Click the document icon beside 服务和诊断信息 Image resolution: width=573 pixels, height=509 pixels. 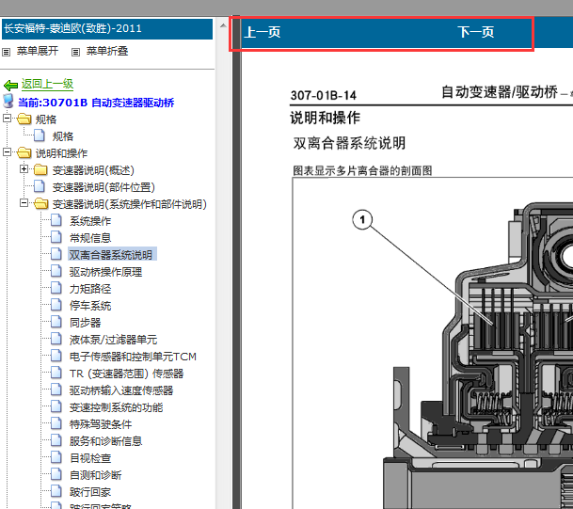coord(56,440)
